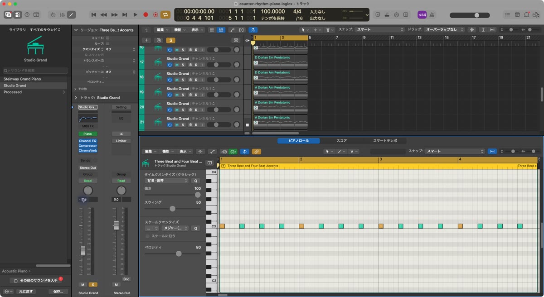Image resolution: width=544 pixels, height=297 pixels.
Task: Open List Editors button
Action: 508,14
